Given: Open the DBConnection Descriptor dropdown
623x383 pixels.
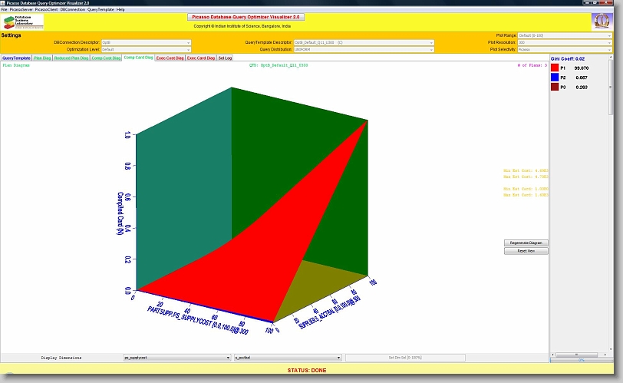Looking at the screenshot, I should click(146, 42).
